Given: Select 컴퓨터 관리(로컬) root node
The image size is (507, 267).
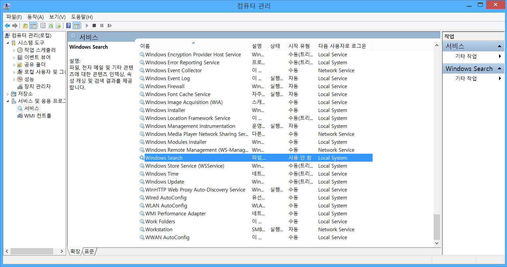Looking at the screenshot, I should 32,35.
